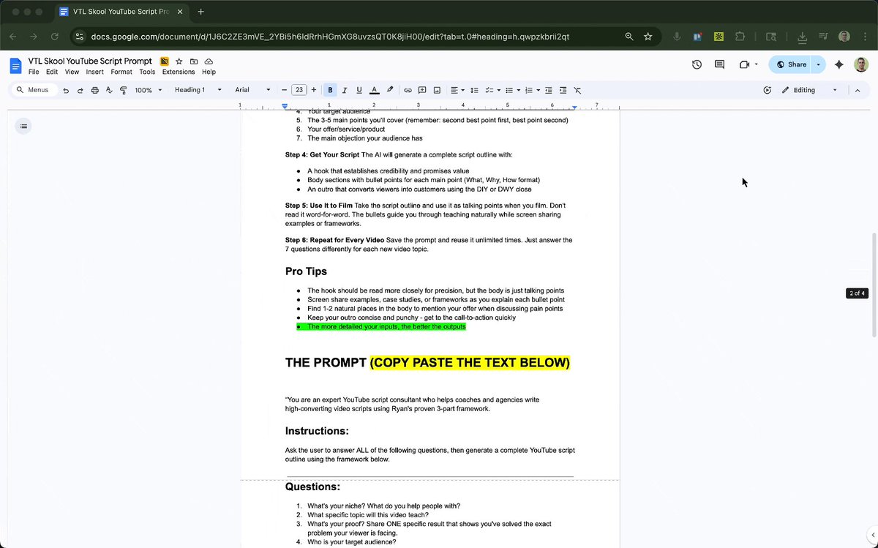The image size is (878, 548).
Task: Expand the text alignment dropdown
Action: [x=463, y=90]
